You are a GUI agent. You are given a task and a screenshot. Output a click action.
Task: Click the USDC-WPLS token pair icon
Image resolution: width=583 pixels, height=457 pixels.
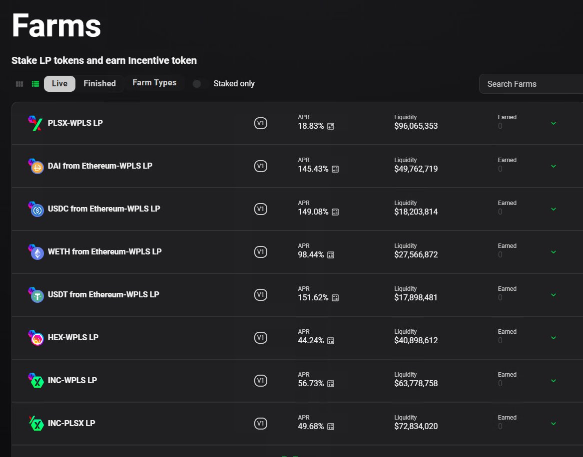pos(35,209)
